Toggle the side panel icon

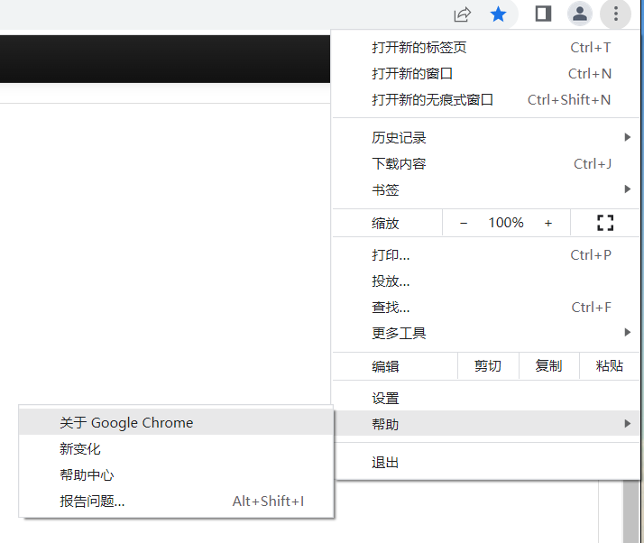[543, 14]
